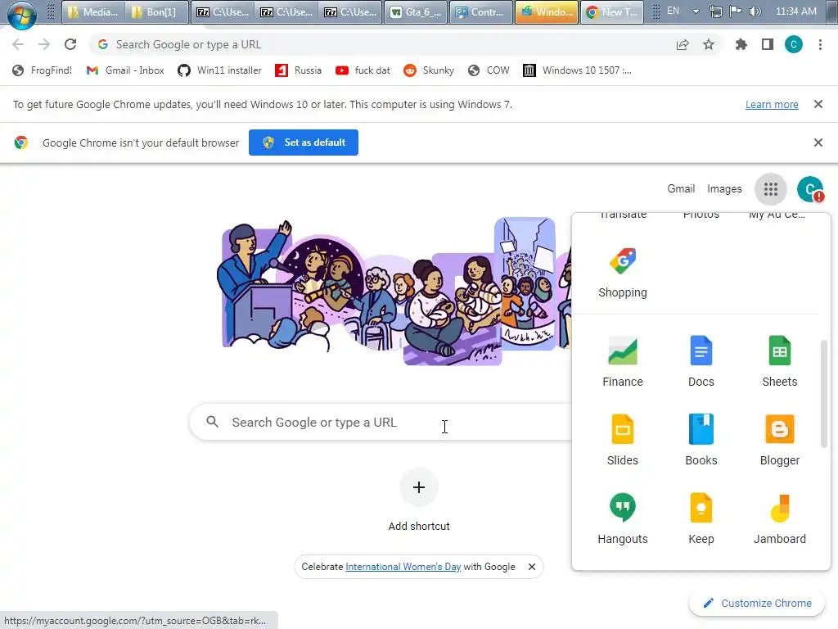The height and width of the screenshot is (629, 838).
Task: Click the Chrome profile icon in toolbar
Action: click(794, 44)
